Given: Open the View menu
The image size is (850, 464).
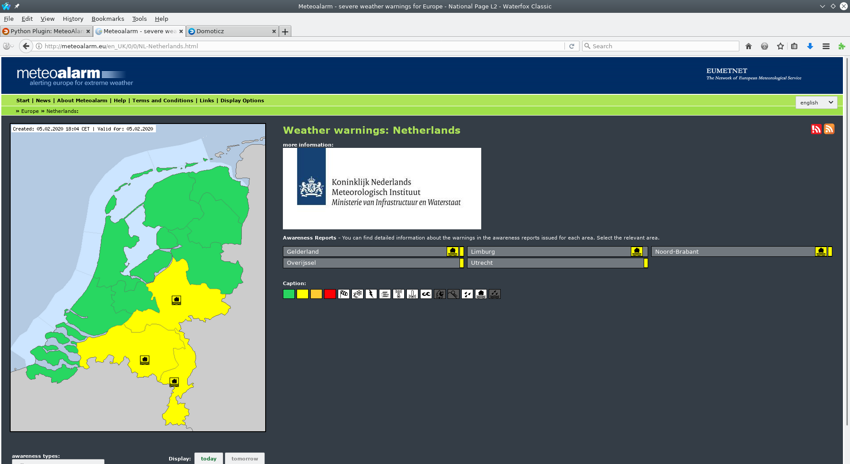Looking at the screenshot, I should pyautogui.click(x=47, y=19).
